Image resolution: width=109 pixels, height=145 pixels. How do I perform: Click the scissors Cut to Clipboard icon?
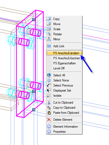pos(49,103)
